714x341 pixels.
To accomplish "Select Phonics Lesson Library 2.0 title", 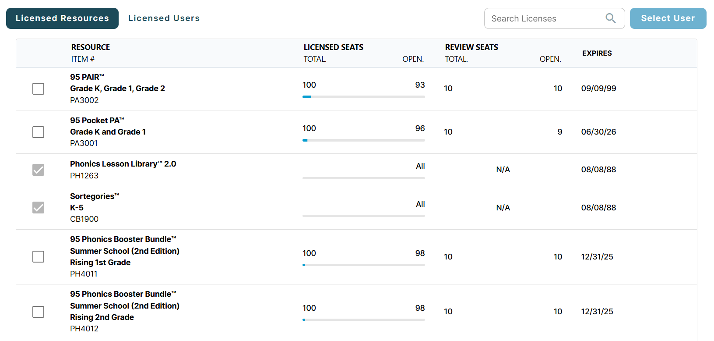I will click(123, 164).
